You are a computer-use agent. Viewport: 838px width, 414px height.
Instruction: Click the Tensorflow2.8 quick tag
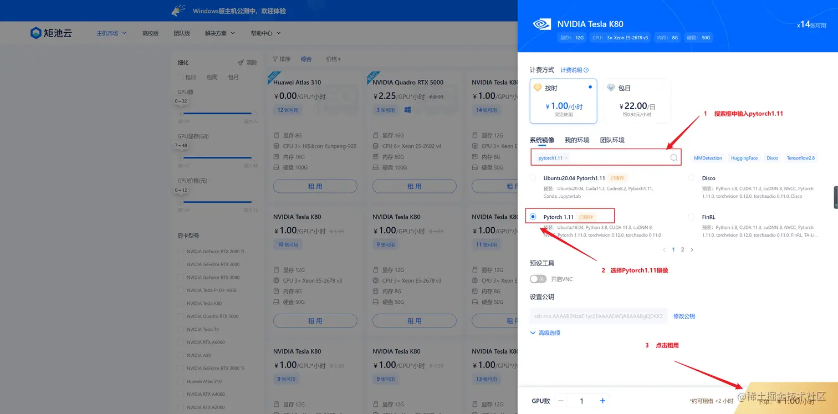tap(801, 158)
